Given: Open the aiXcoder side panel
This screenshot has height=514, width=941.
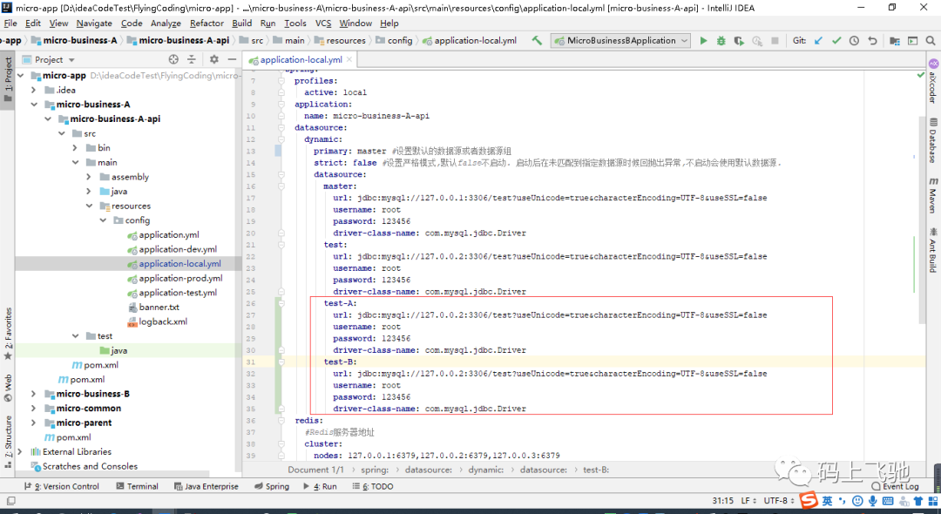Looking at the screenshot, I should point(933,81).
